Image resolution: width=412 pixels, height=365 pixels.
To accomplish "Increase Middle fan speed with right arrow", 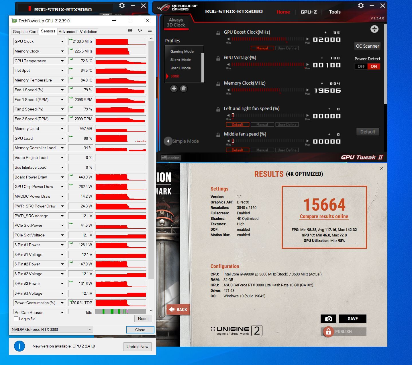I will click(307, 141).
